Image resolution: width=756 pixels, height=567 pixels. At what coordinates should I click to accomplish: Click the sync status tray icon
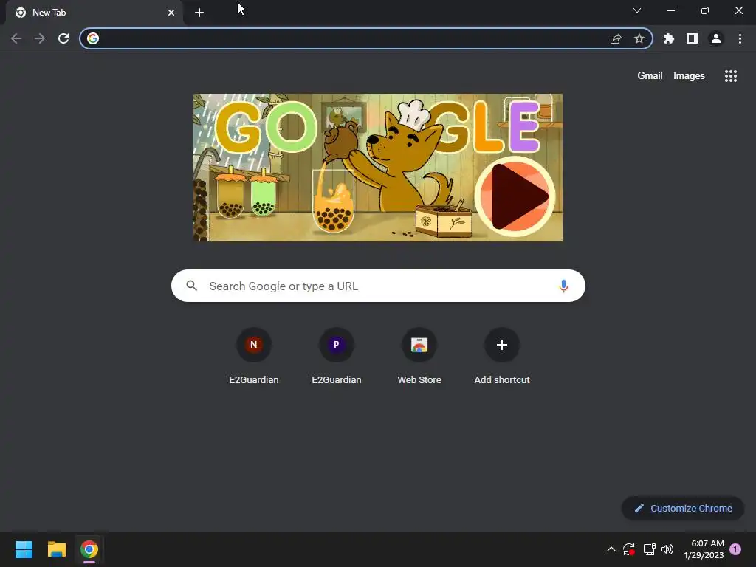tap(629, 549)
